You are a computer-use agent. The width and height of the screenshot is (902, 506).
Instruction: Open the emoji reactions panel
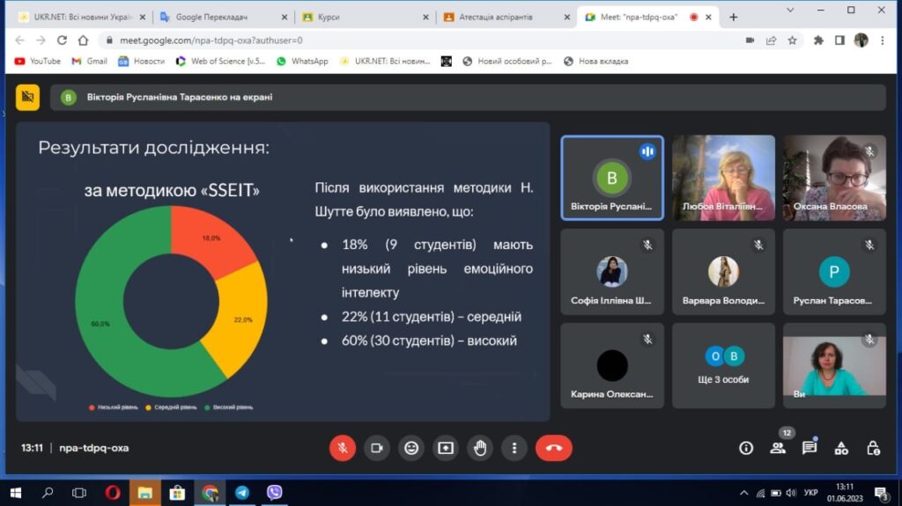pos(410,448)
